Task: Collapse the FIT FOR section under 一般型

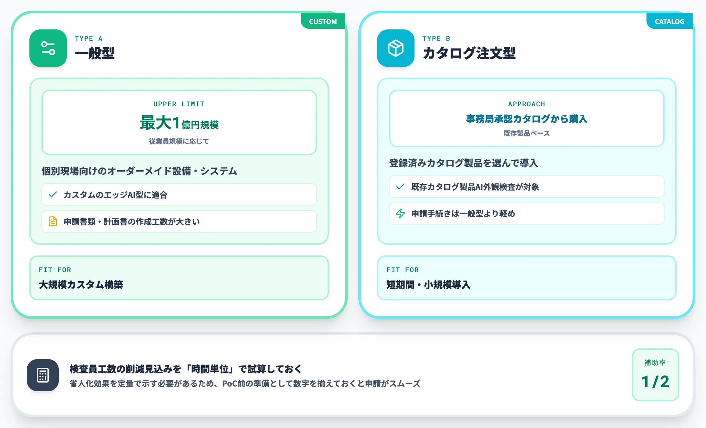Action: tap(179, 278)
